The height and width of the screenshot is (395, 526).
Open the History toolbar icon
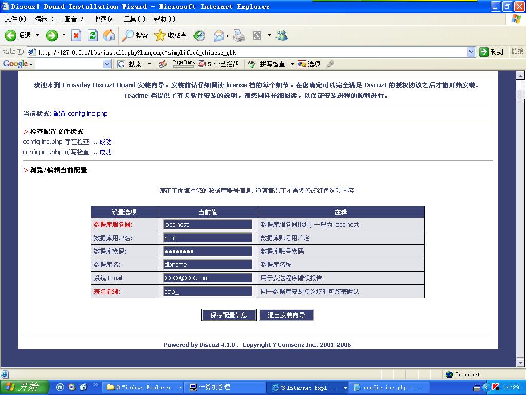pyautogui.click(x=199, y=35)
